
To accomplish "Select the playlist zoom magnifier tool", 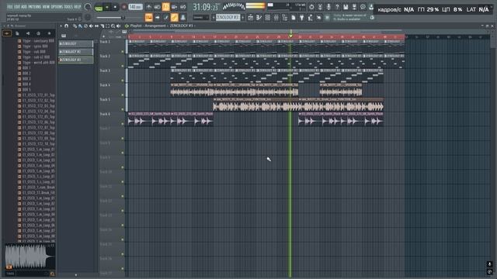I will [113, 26].
